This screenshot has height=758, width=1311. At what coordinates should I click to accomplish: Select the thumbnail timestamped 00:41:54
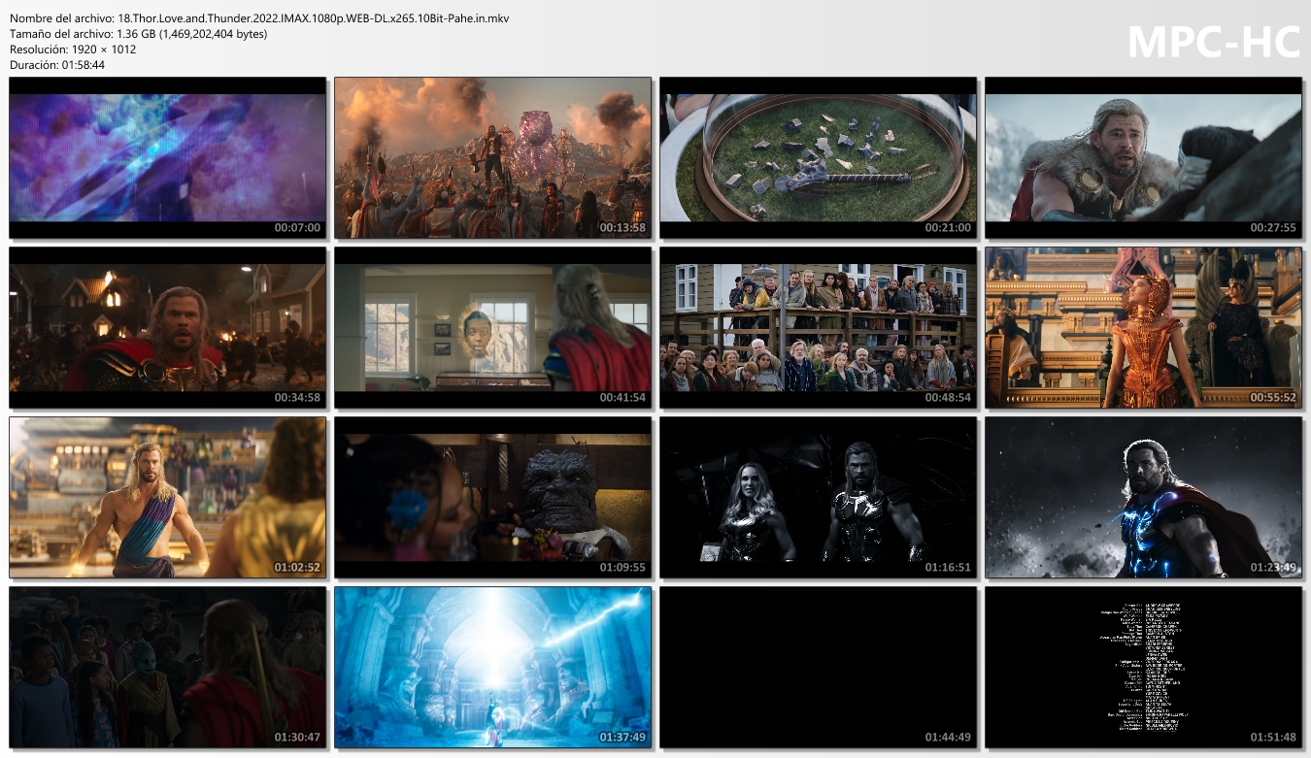[492, 328]
